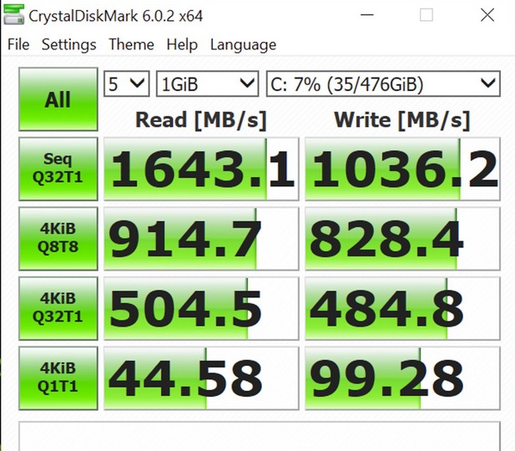Open the Theme menu
The image size is (515, 451).
[131, 44]
